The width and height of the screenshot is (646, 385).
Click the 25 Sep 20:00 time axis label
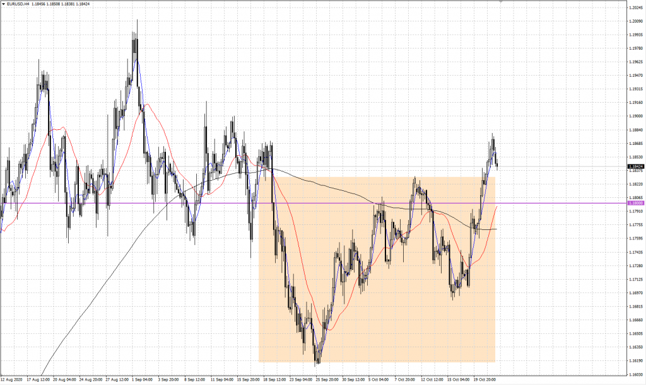tap(327, 380)
